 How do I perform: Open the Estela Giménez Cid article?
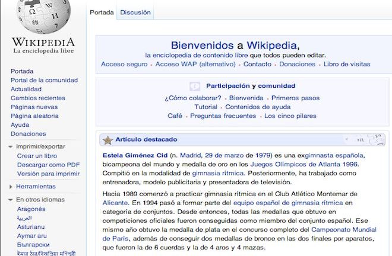point(135,156)
